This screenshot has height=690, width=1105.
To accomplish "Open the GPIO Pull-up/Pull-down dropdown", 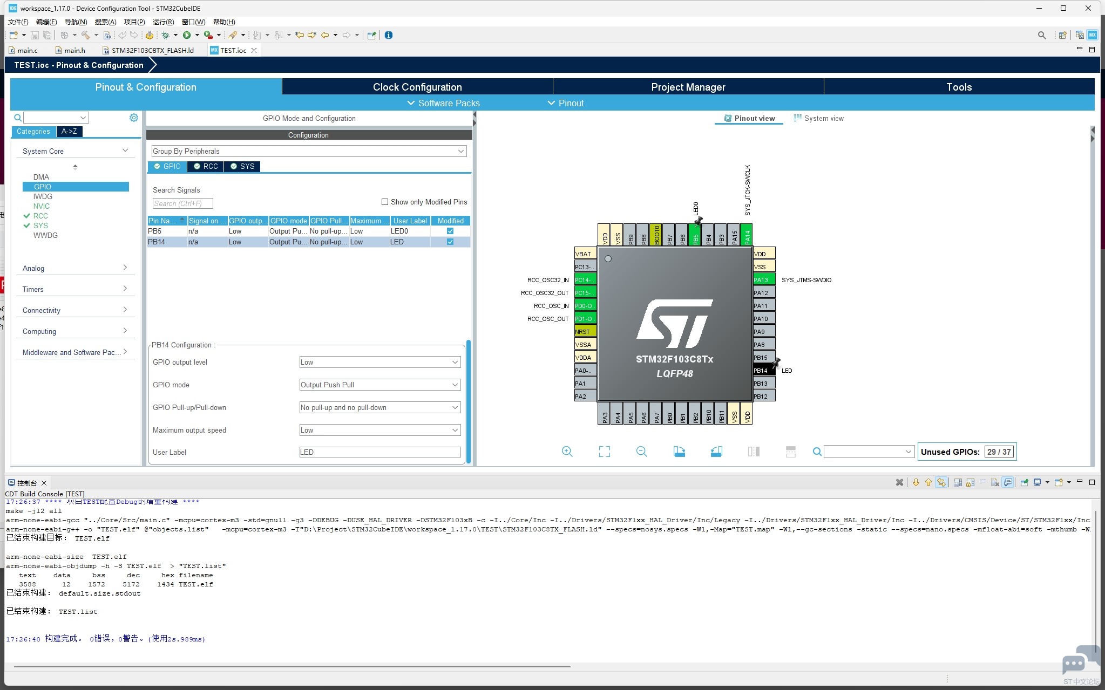I will pos(380,407).
